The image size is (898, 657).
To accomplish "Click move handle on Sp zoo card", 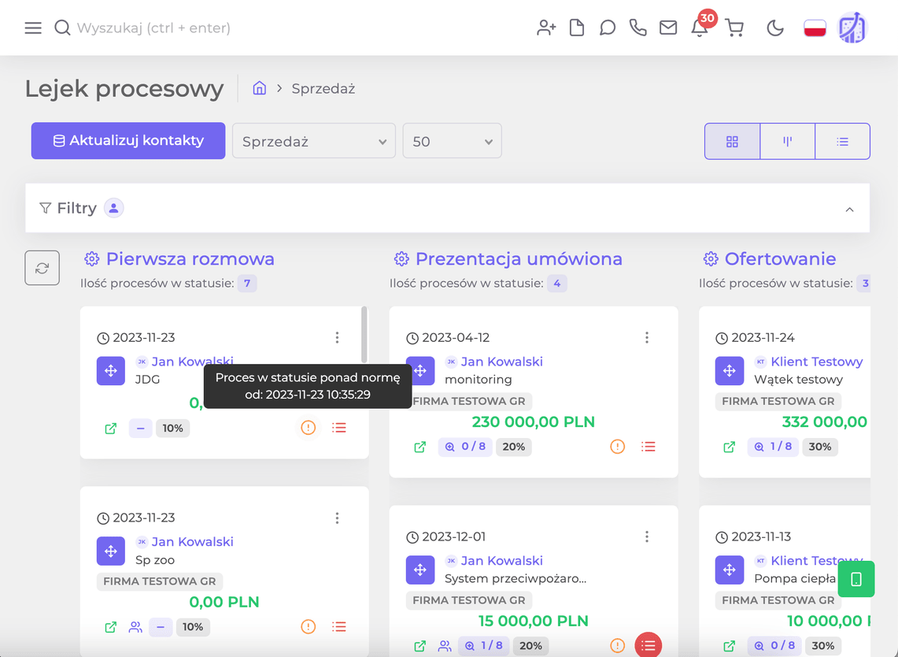I will tap(110, 551).
